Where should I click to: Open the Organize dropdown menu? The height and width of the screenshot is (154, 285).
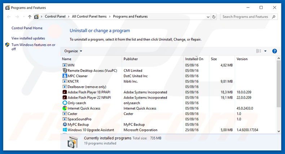73,51
